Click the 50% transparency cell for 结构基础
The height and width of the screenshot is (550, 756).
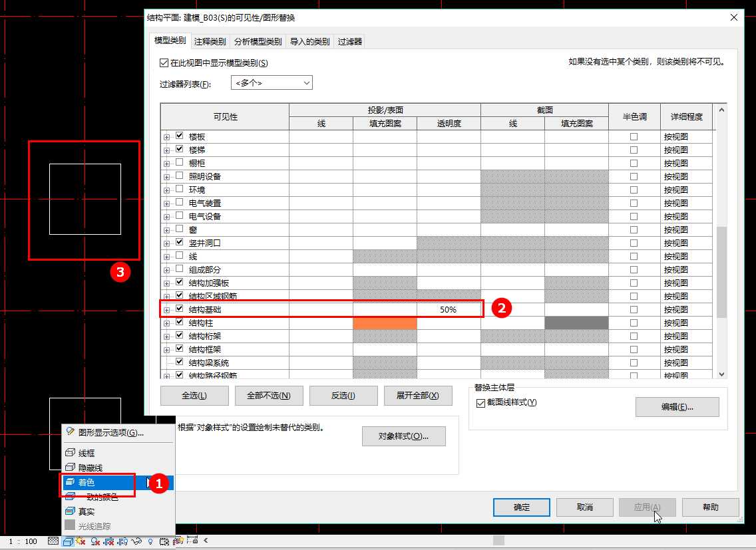[449, 309]
